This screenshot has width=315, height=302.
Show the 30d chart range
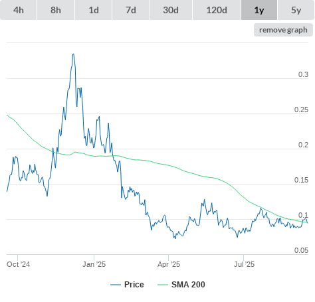(171, 10)
